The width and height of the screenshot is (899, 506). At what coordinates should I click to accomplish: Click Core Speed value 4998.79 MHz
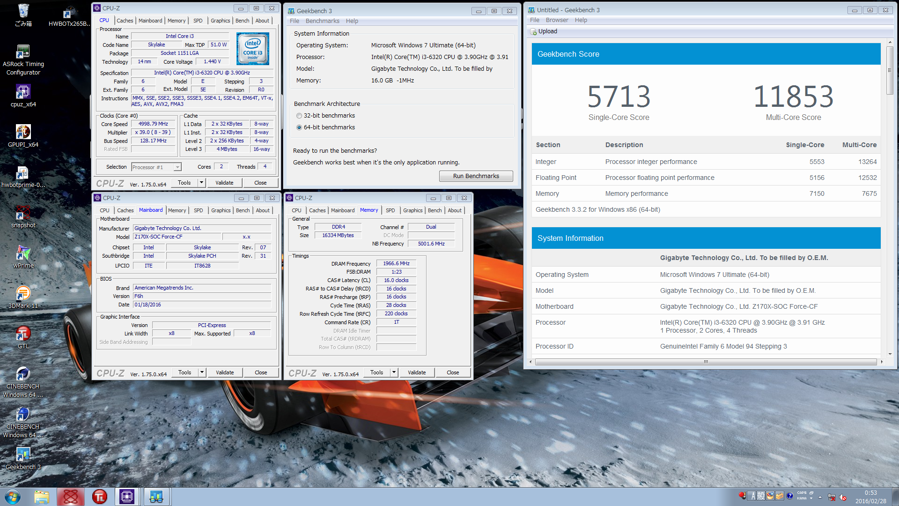click(153, 124)
